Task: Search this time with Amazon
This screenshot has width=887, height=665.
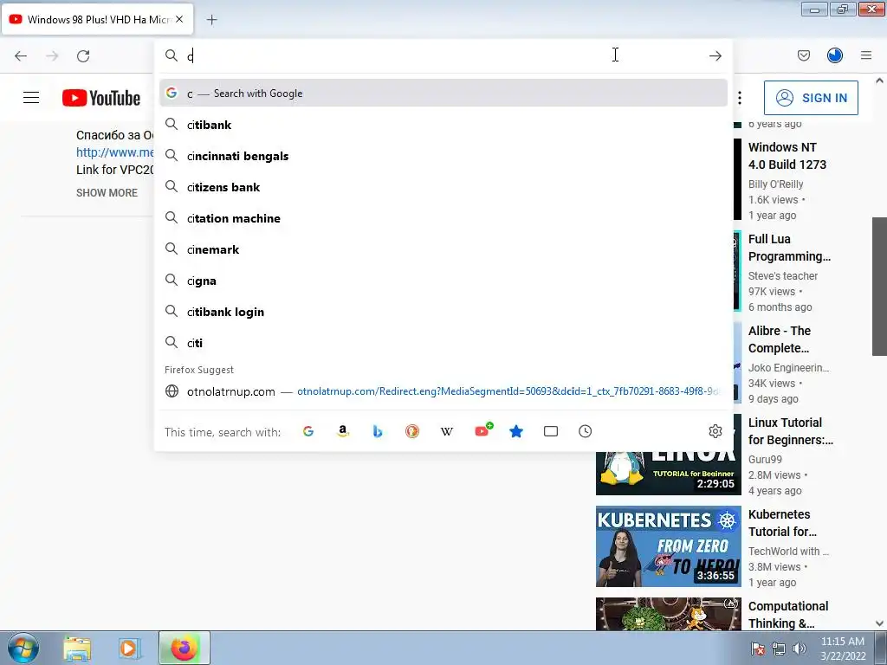Action: [x=343, y=431]
